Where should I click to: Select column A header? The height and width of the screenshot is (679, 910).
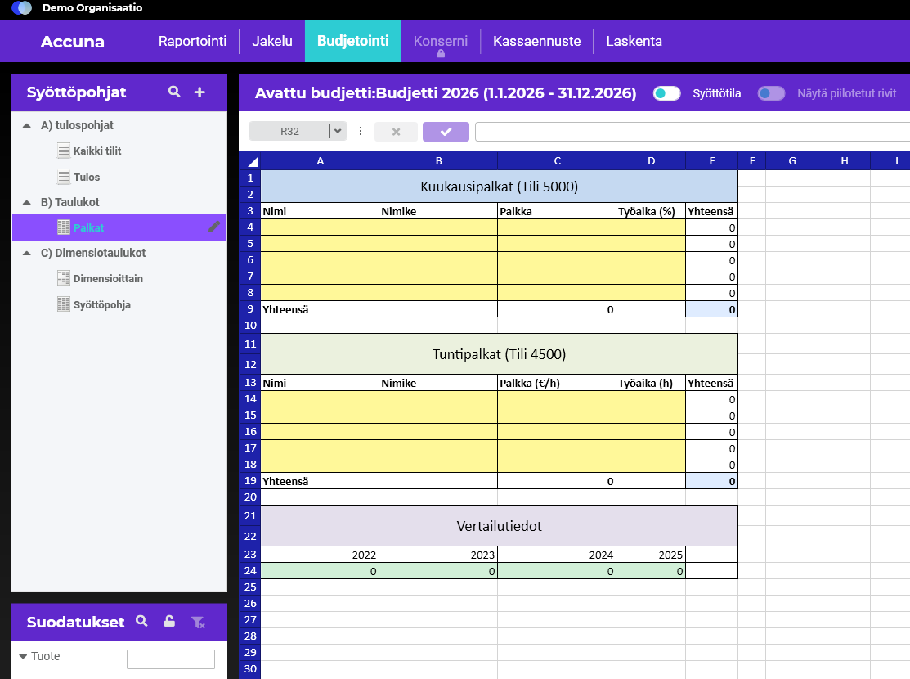pyautogui.click(x=320, y=161)
